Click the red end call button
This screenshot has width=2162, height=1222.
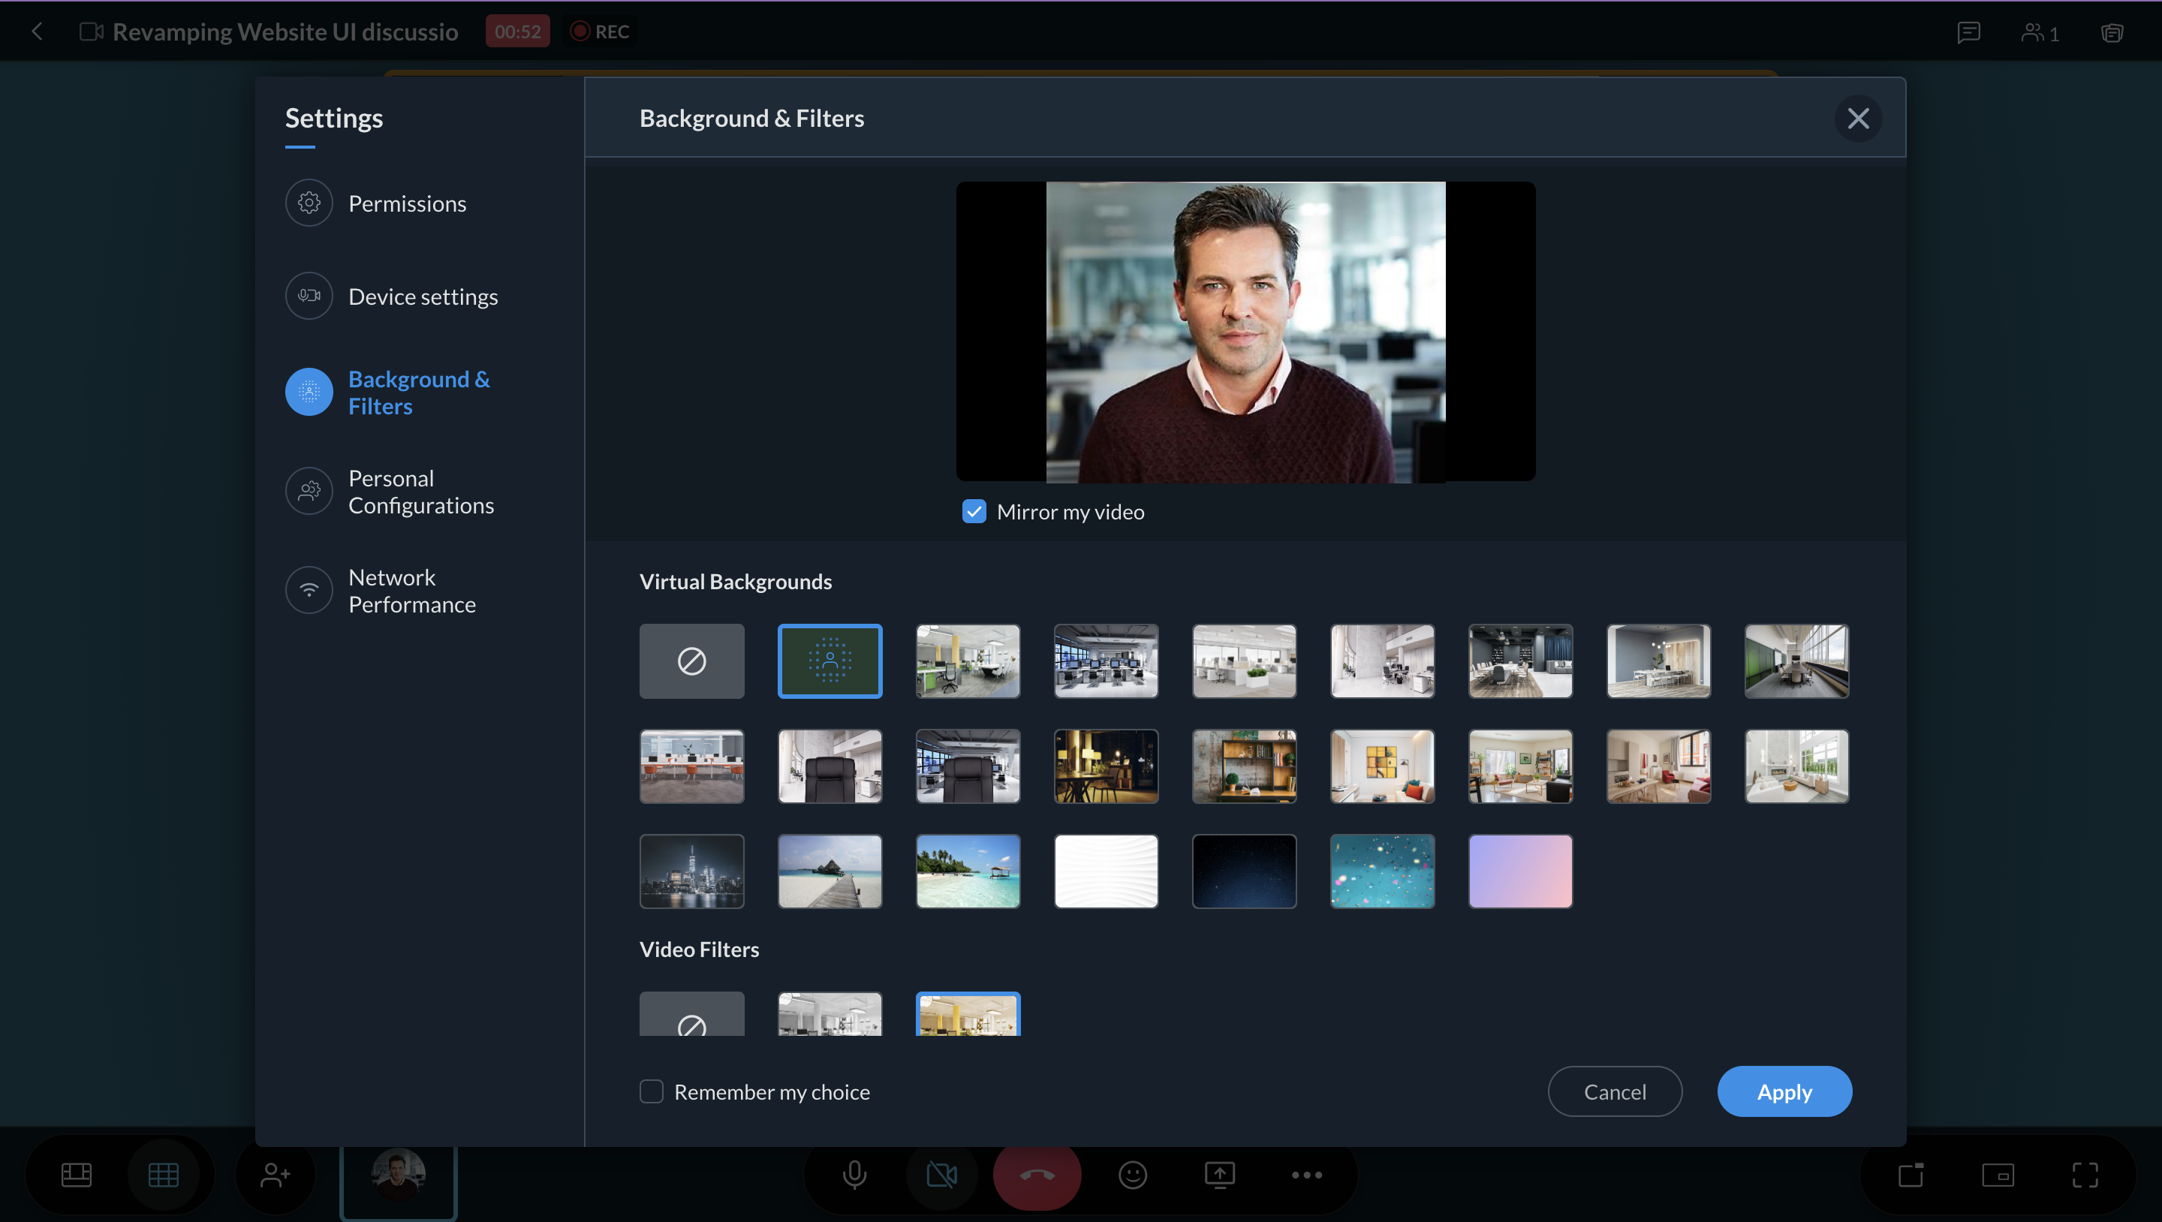click(1037, 1174)
